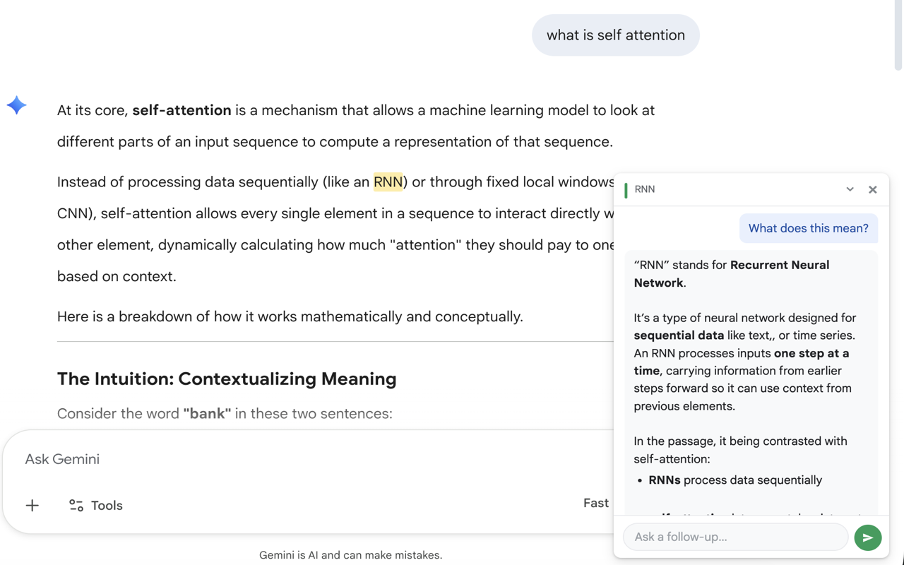Click bold 'self-attention' term in response

pos(182,110)
